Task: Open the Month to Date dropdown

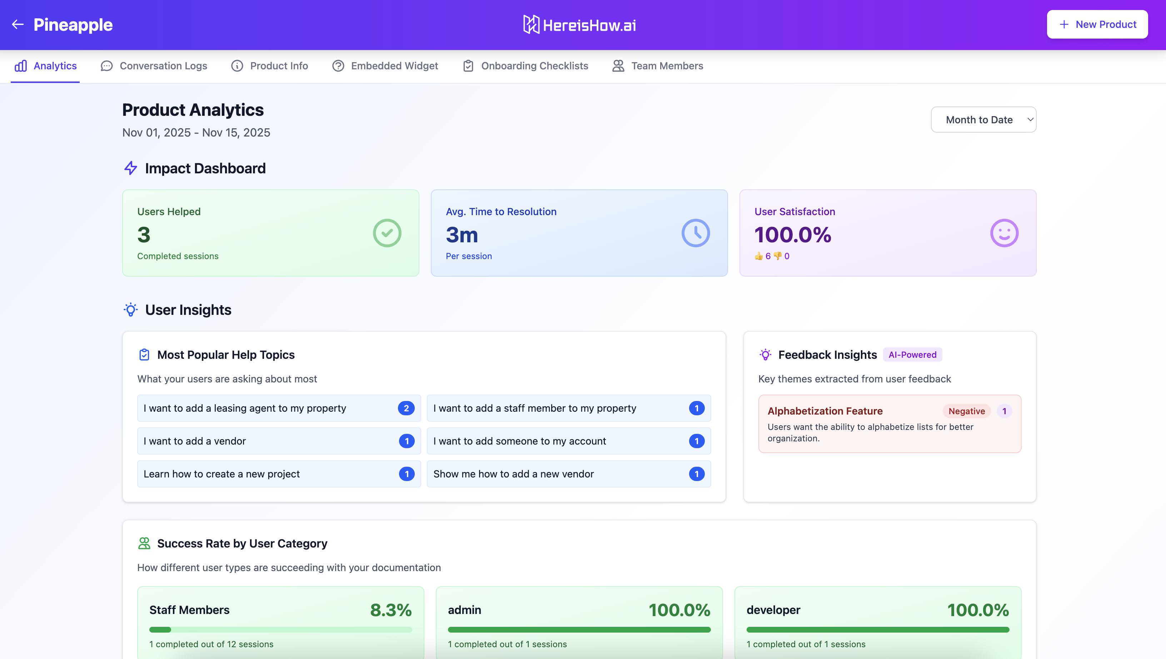Action: point(983,119)
